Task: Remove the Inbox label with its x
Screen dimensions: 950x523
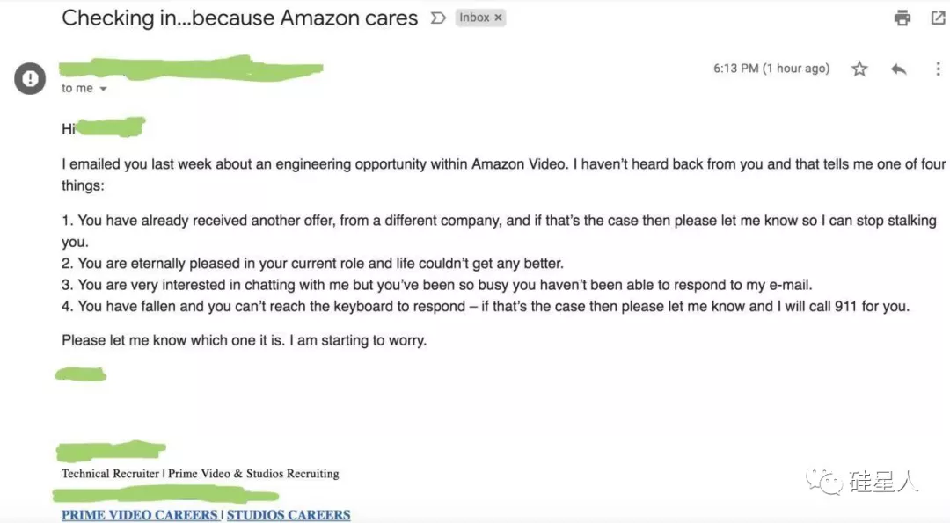Action: pyautogui.click(x=498, y=18)
